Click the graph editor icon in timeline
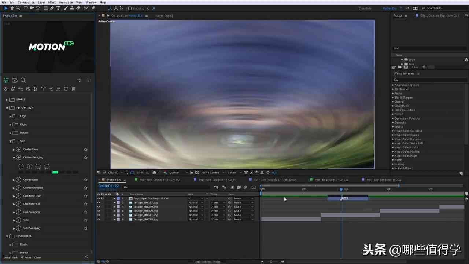 pyautogui.click(x=254, y=187)
